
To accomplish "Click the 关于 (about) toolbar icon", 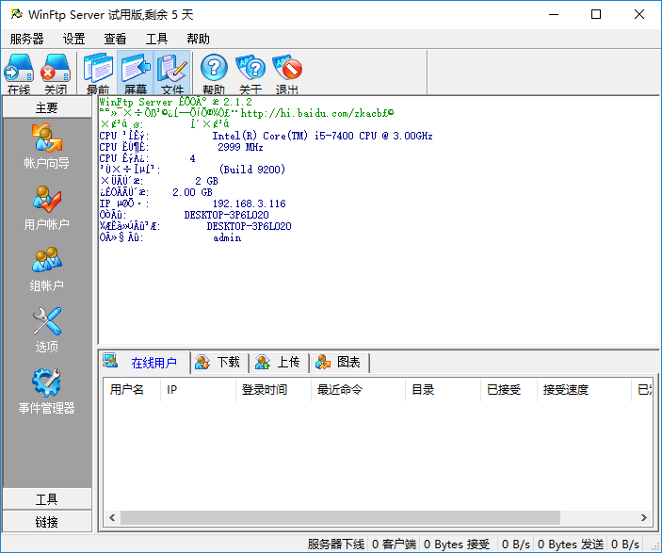I will (250, 73).
